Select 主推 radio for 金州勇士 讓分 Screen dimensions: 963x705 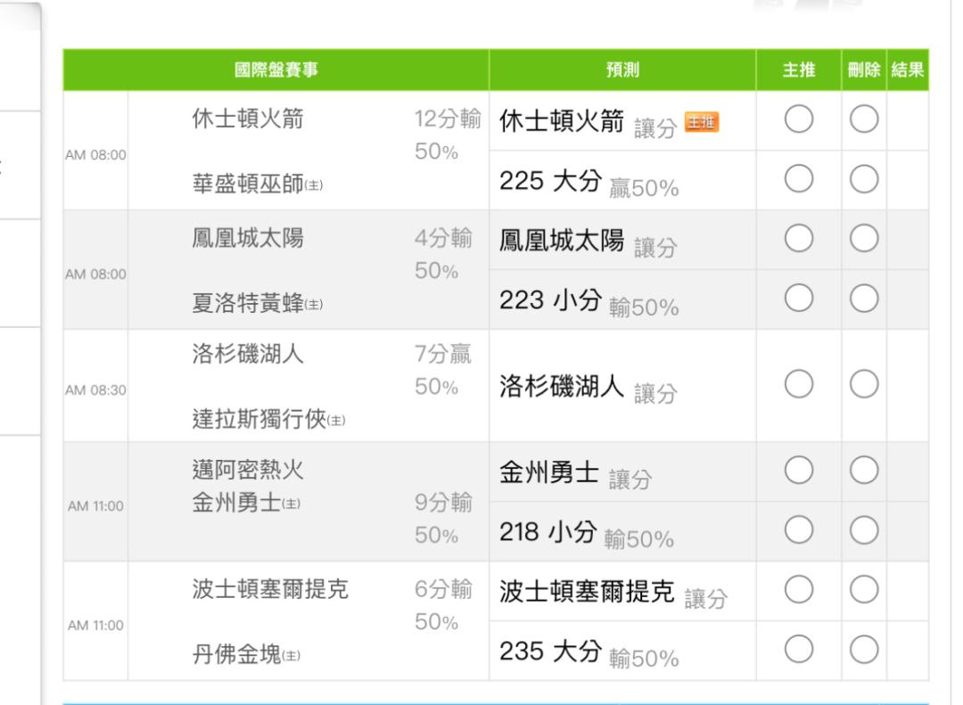[x=798, y=471]
